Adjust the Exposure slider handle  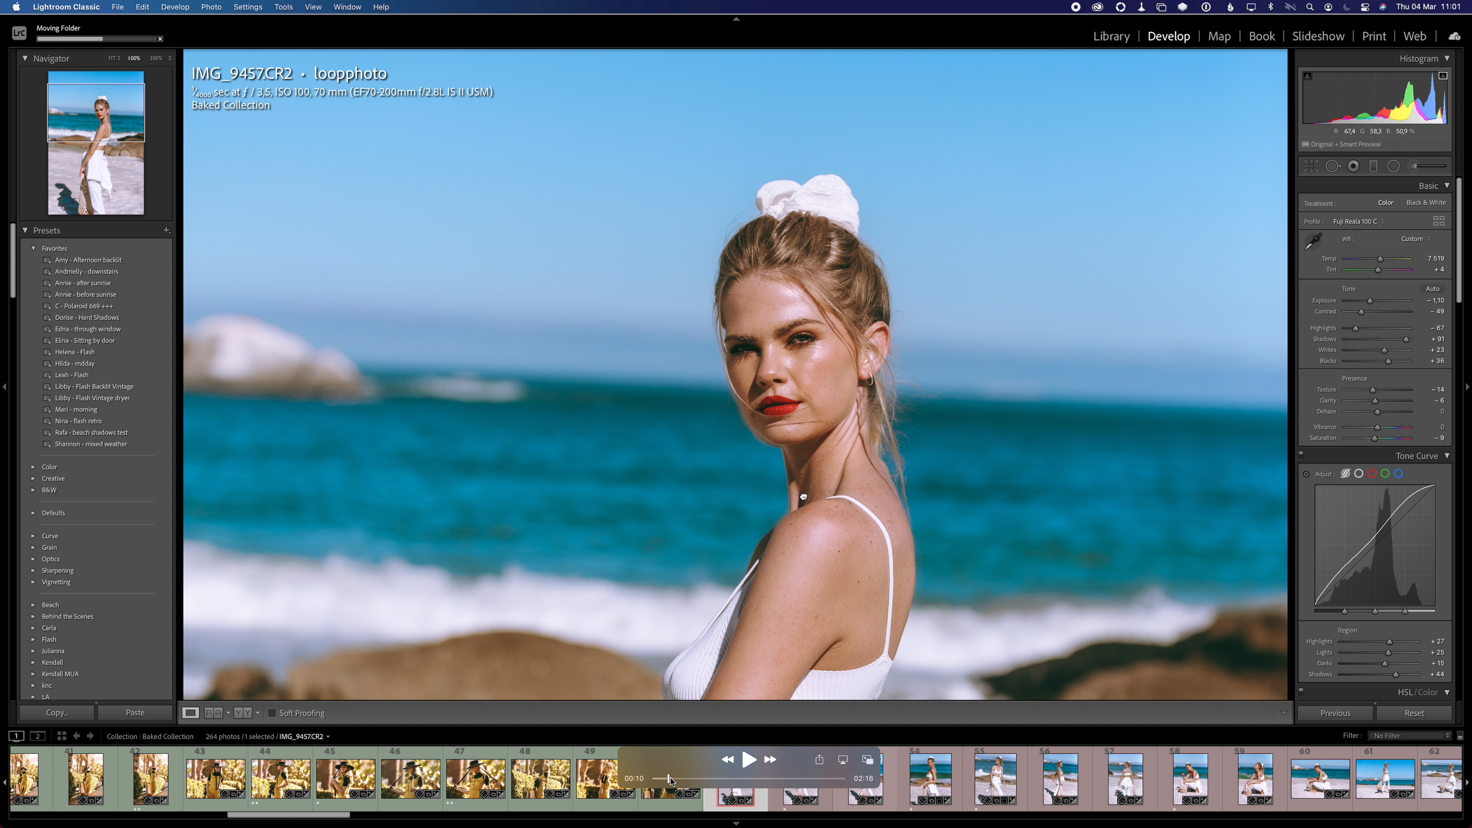(x=1370, y=300)
